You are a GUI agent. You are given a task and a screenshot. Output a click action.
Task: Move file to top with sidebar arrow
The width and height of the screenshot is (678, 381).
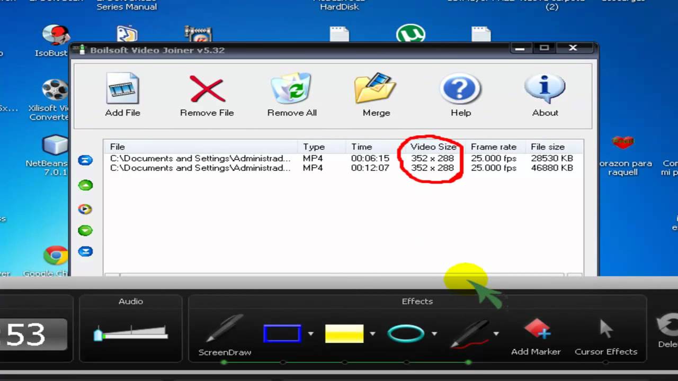click(x=85, y=160)
